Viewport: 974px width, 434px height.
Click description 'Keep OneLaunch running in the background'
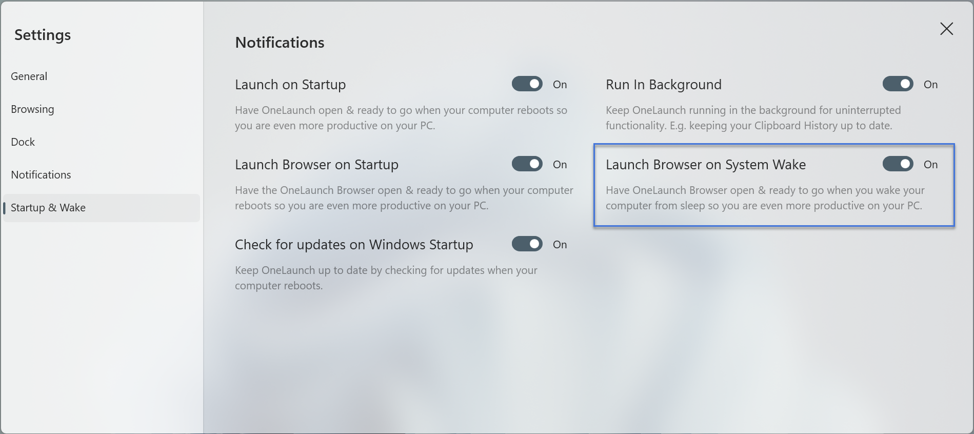point(753,118)
